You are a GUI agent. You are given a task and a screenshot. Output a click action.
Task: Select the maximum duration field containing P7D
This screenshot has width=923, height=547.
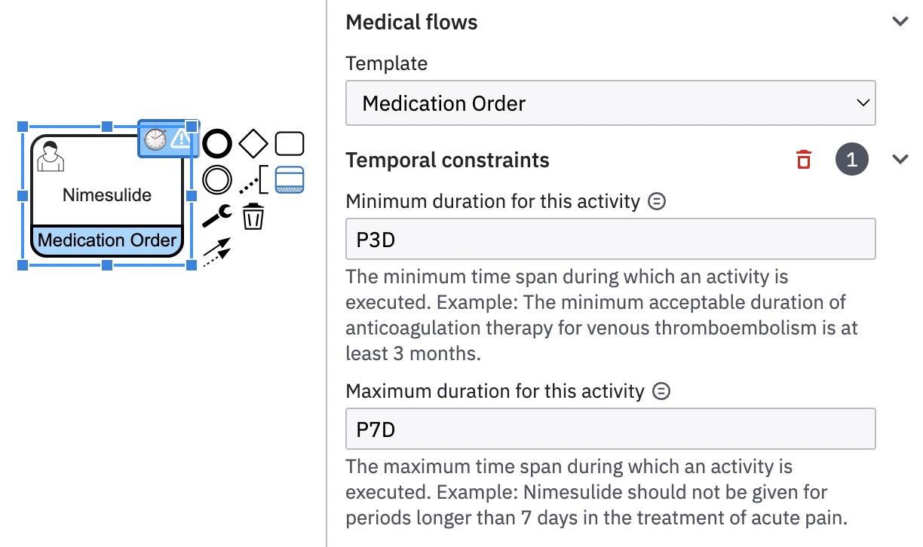611,428
